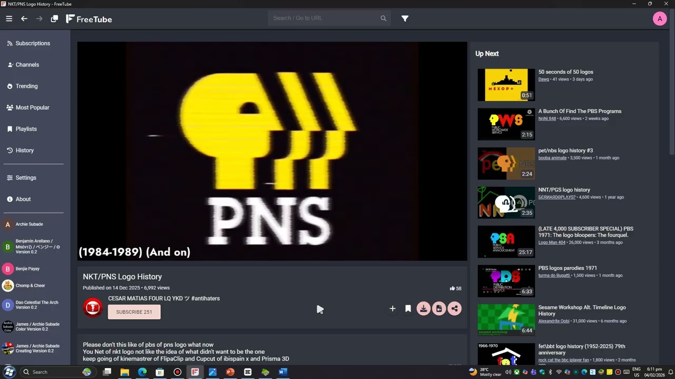Open Playlists in sidebar
The height and width of the screenshot is (379, 675).
tap(26, 129)
